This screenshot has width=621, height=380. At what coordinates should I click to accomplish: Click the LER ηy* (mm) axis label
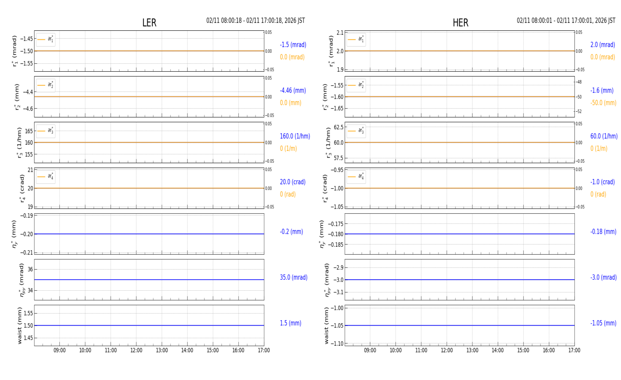[14, 234]
